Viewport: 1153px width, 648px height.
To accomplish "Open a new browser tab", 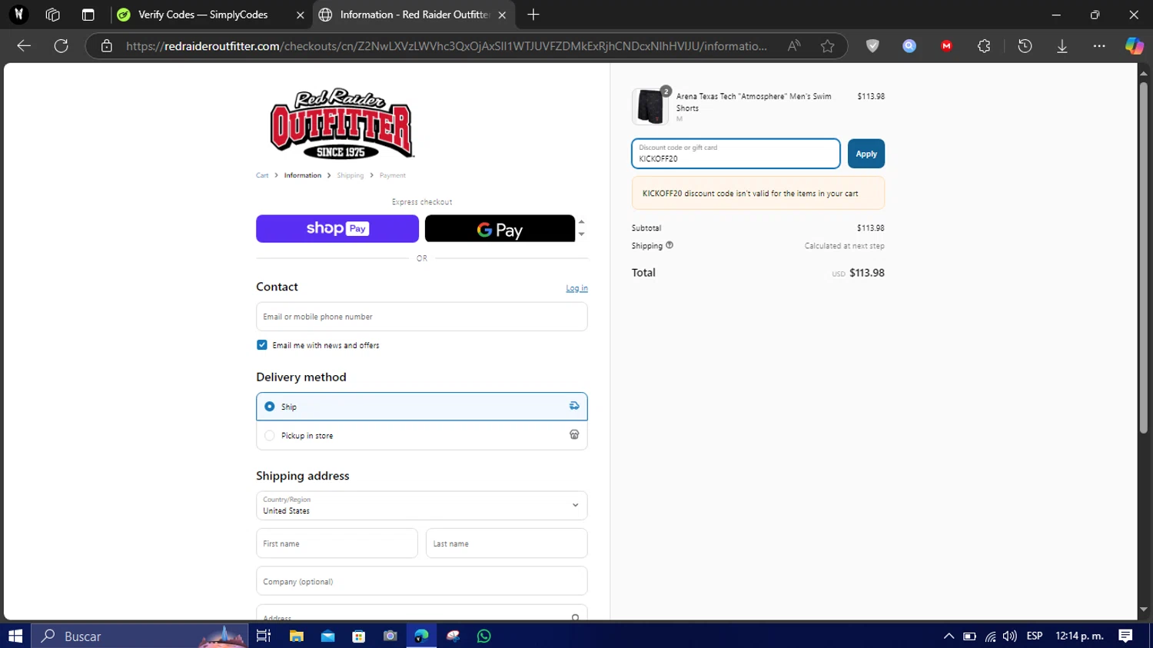I will [x=533, y=15].
